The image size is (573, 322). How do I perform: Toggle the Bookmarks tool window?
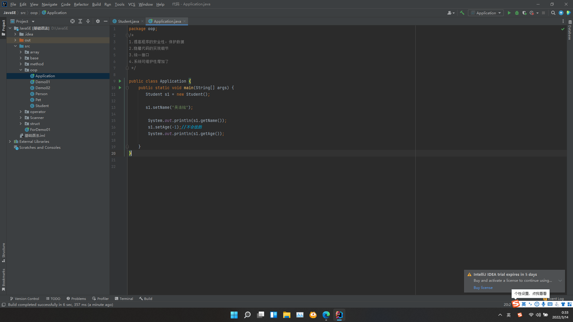pos(4,279)
